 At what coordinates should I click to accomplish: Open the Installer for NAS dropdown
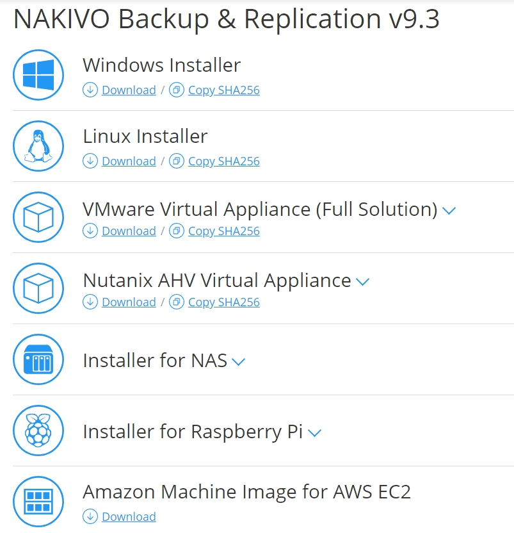[239, 361]
